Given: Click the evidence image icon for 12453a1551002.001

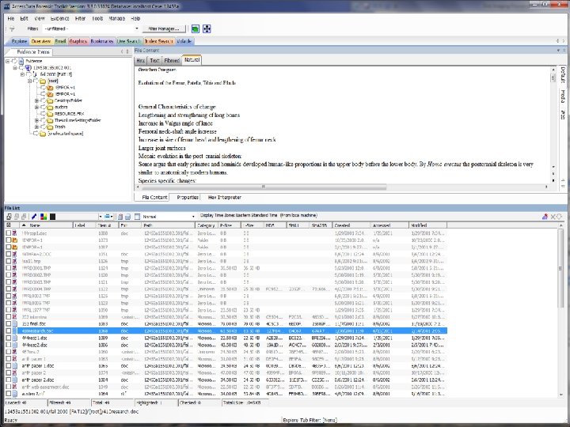Looking at the screenshot, I should 28,67.
